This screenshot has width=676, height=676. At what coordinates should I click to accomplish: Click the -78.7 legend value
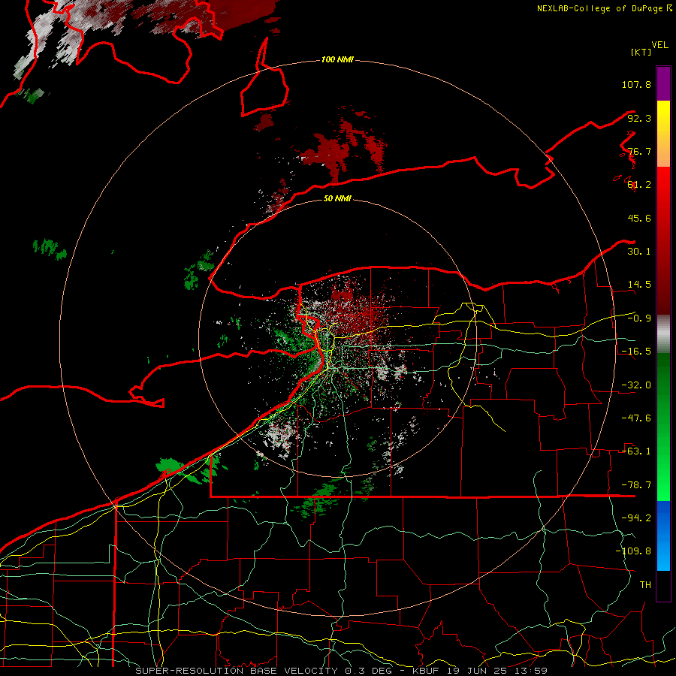636,485
